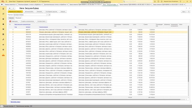
Task: Select row number 14 in results table
Action: click(98, 61)
